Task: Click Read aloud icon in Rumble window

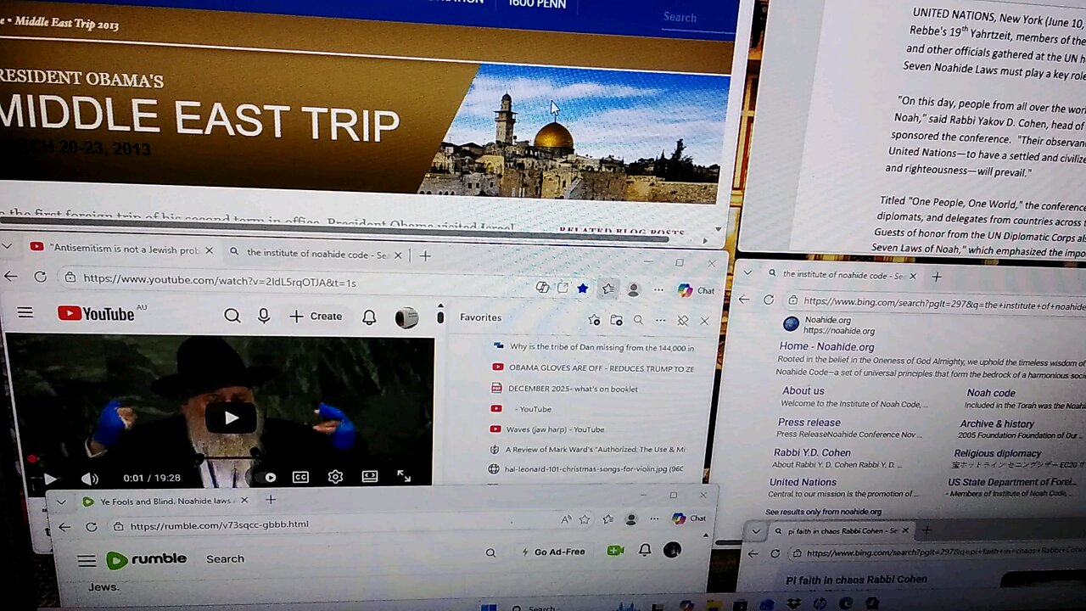Action: 566,519
